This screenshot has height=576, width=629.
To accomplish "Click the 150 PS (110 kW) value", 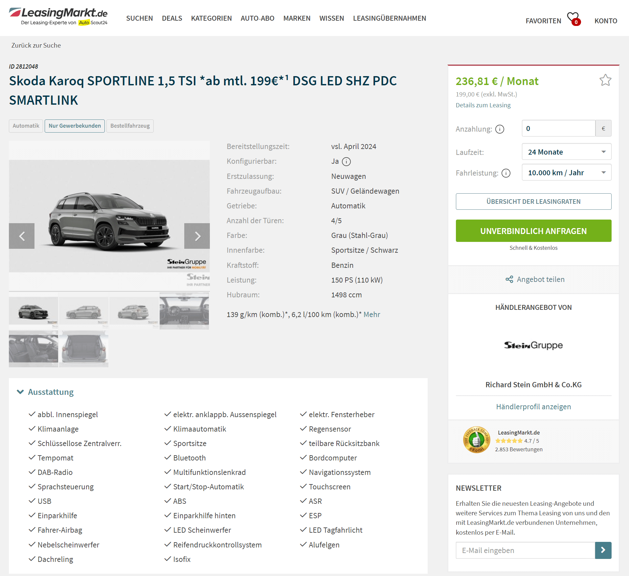I will (x=357, y=280).
